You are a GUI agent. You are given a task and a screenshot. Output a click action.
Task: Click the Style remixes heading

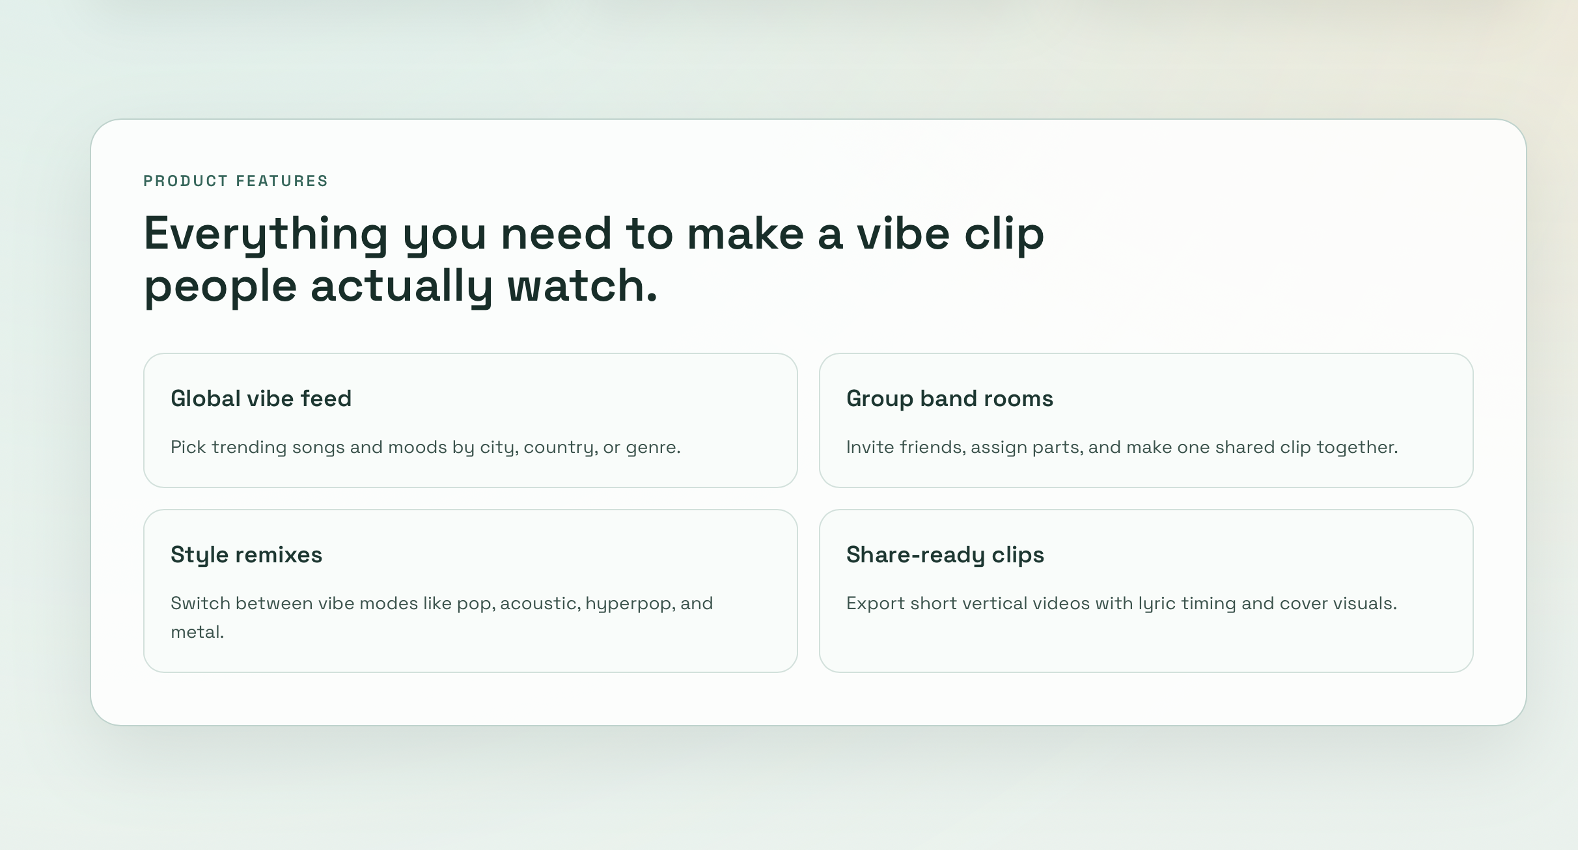(246, 555)
